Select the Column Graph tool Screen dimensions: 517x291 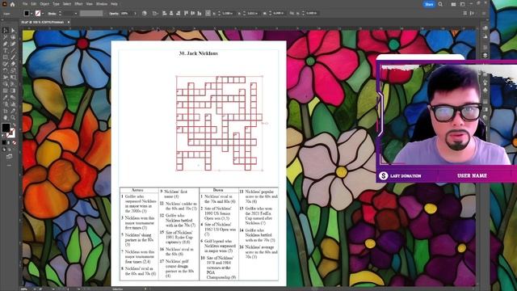[13, 104]
